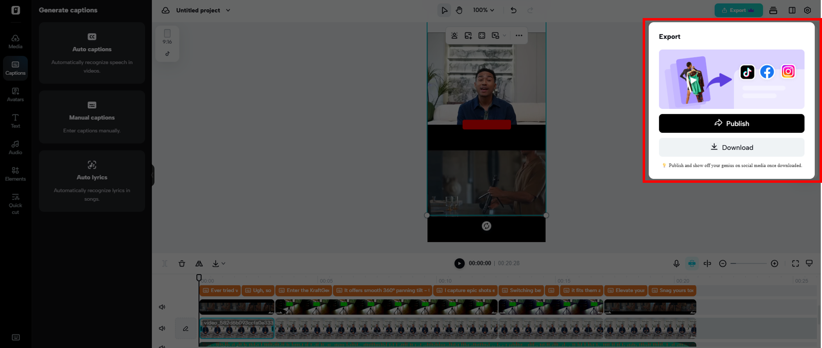
Task: Select the 'Snag yours' caption clip
Action: pos(672,291)
